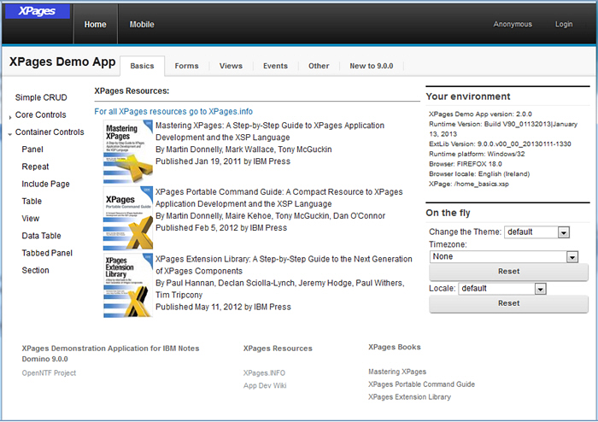Click the XPages Portable Command Guide cover
This screenshot has height=422, width=598.
click(128, 219)
